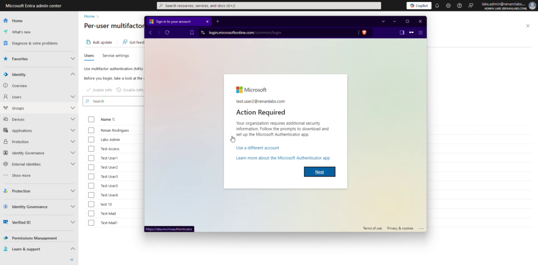
Task: Click Next in the Action Required dialog
Action: (x=319, y=172)
